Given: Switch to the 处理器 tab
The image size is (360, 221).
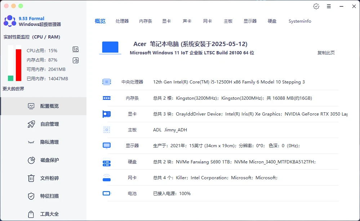Looking at the screenshot, I should tap(122, 21).
